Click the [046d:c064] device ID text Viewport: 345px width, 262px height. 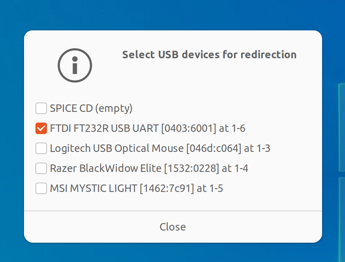(x=214, y=148)
